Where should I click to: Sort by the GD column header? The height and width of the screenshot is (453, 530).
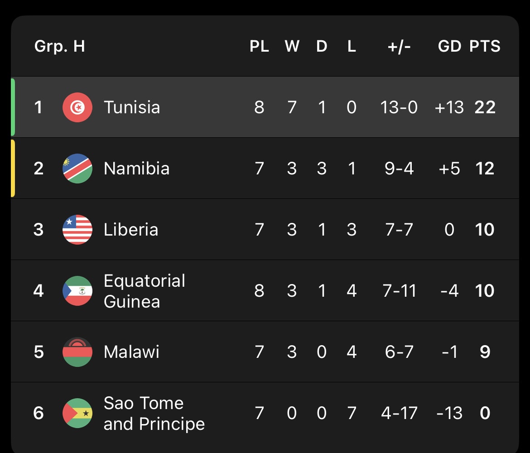point(449,46)
